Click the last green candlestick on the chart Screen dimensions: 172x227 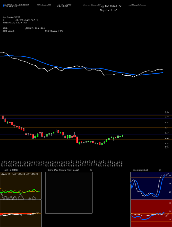point(122,136)
